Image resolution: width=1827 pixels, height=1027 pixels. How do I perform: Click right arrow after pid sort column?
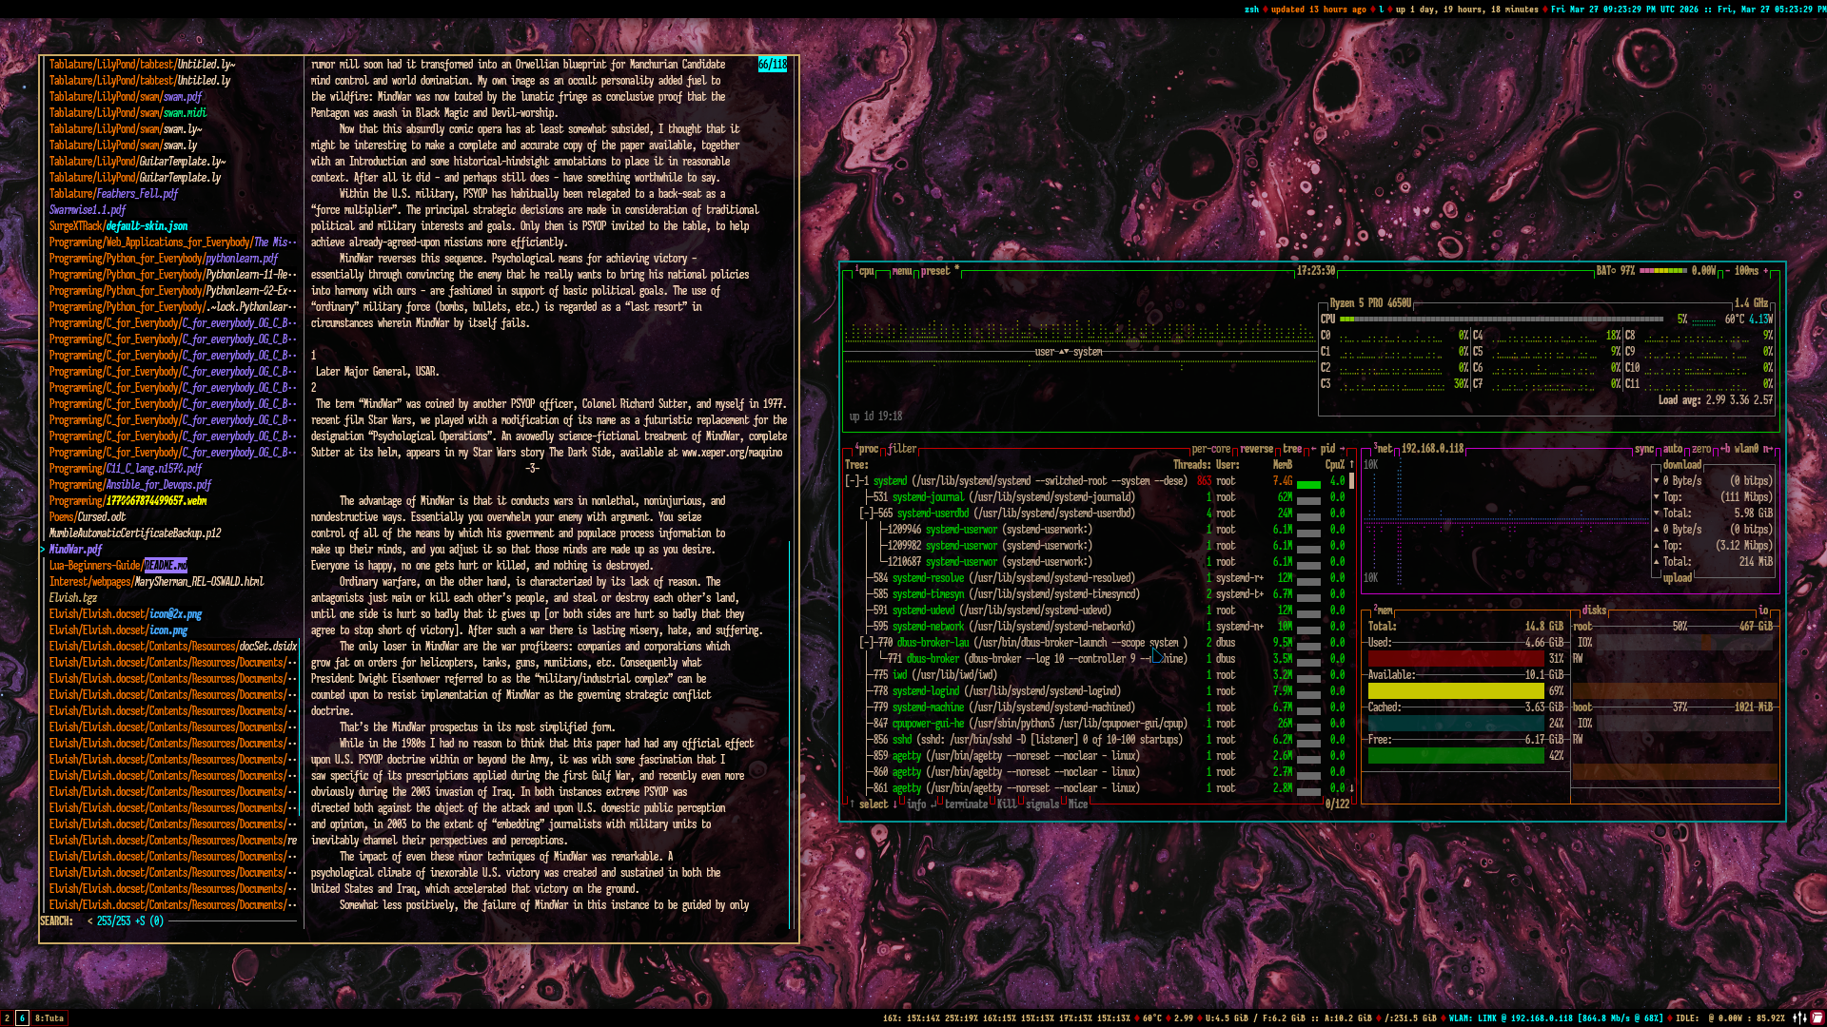(1342, 449)
